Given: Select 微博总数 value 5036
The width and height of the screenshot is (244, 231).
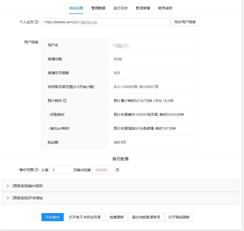Looking at the screenshot, I should click(118, 59).
